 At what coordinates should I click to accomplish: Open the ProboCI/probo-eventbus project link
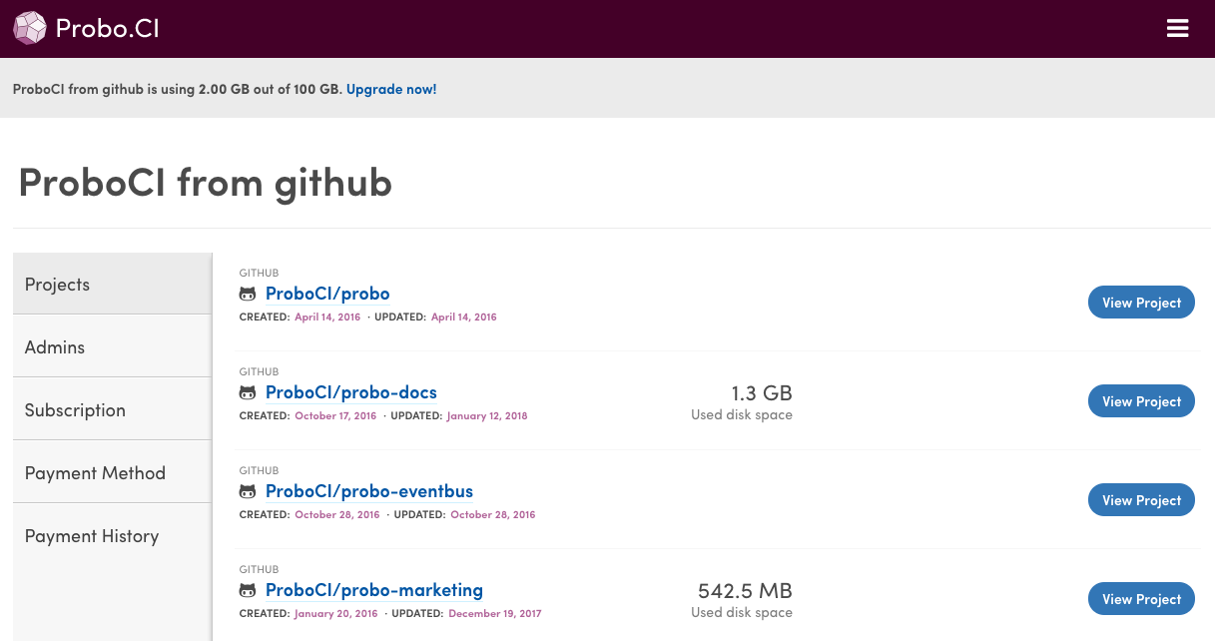pyautogui.click(x=369, y=490)
